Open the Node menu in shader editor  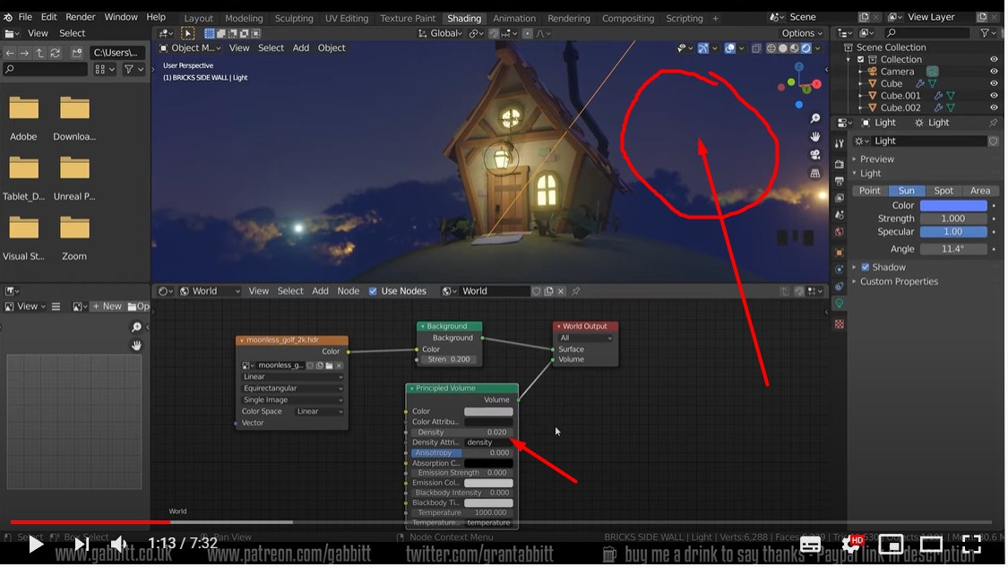[x=348, y=291]
